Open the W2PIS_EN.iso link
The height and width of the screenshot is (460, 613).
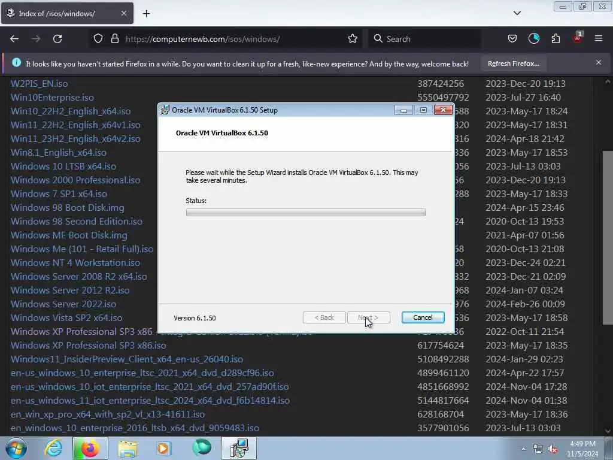[39, 84]
